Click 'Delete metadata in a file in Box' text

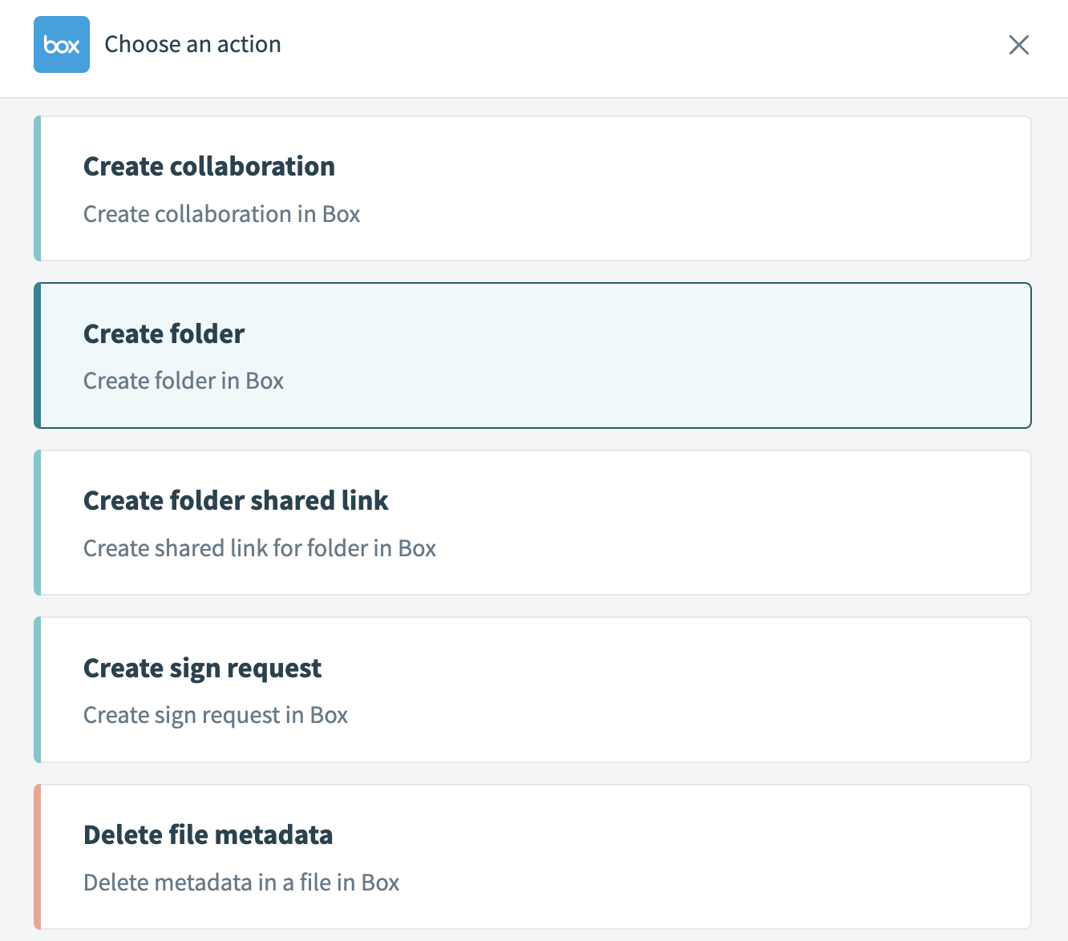[241, 882]
